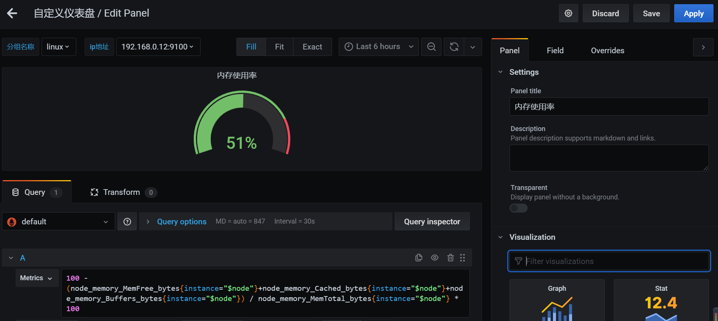Click the Transform tab icon
The height and width of the screenshot is (321, 718).
(x=94, y=192)
